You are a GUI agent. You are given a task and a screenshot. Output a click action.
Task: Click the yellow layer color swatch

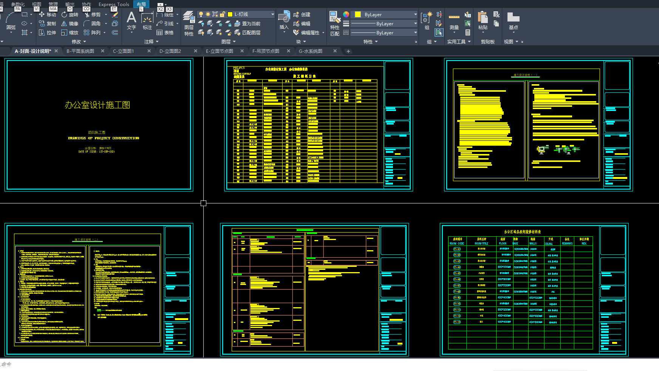click(230, 14)
